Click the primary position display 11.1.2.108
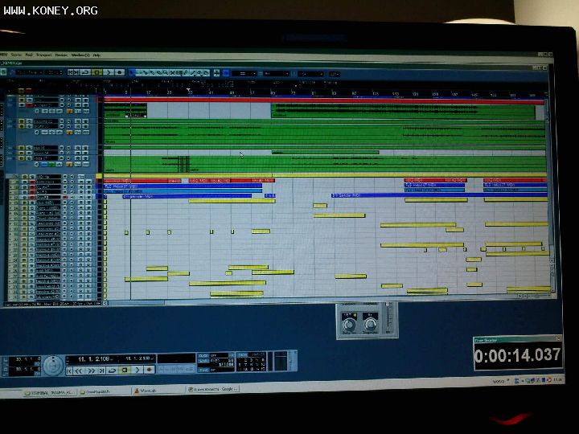Image resolution: width=579 pixels, height=434 pixels. click(94, 358)
